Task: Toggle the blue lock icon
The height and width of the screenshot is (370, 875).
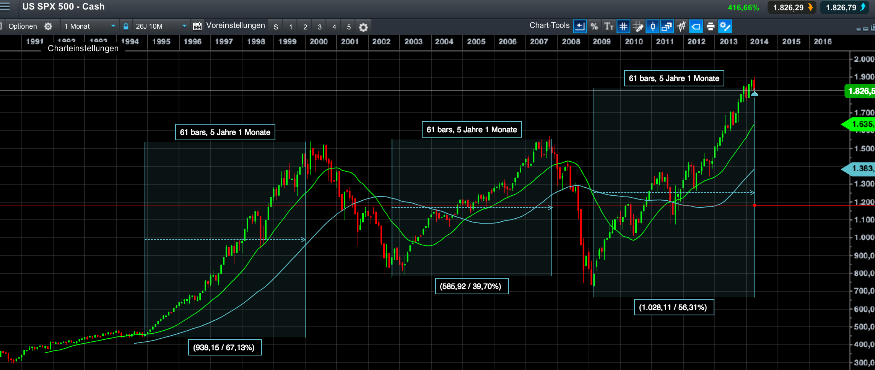Action: 126,26
